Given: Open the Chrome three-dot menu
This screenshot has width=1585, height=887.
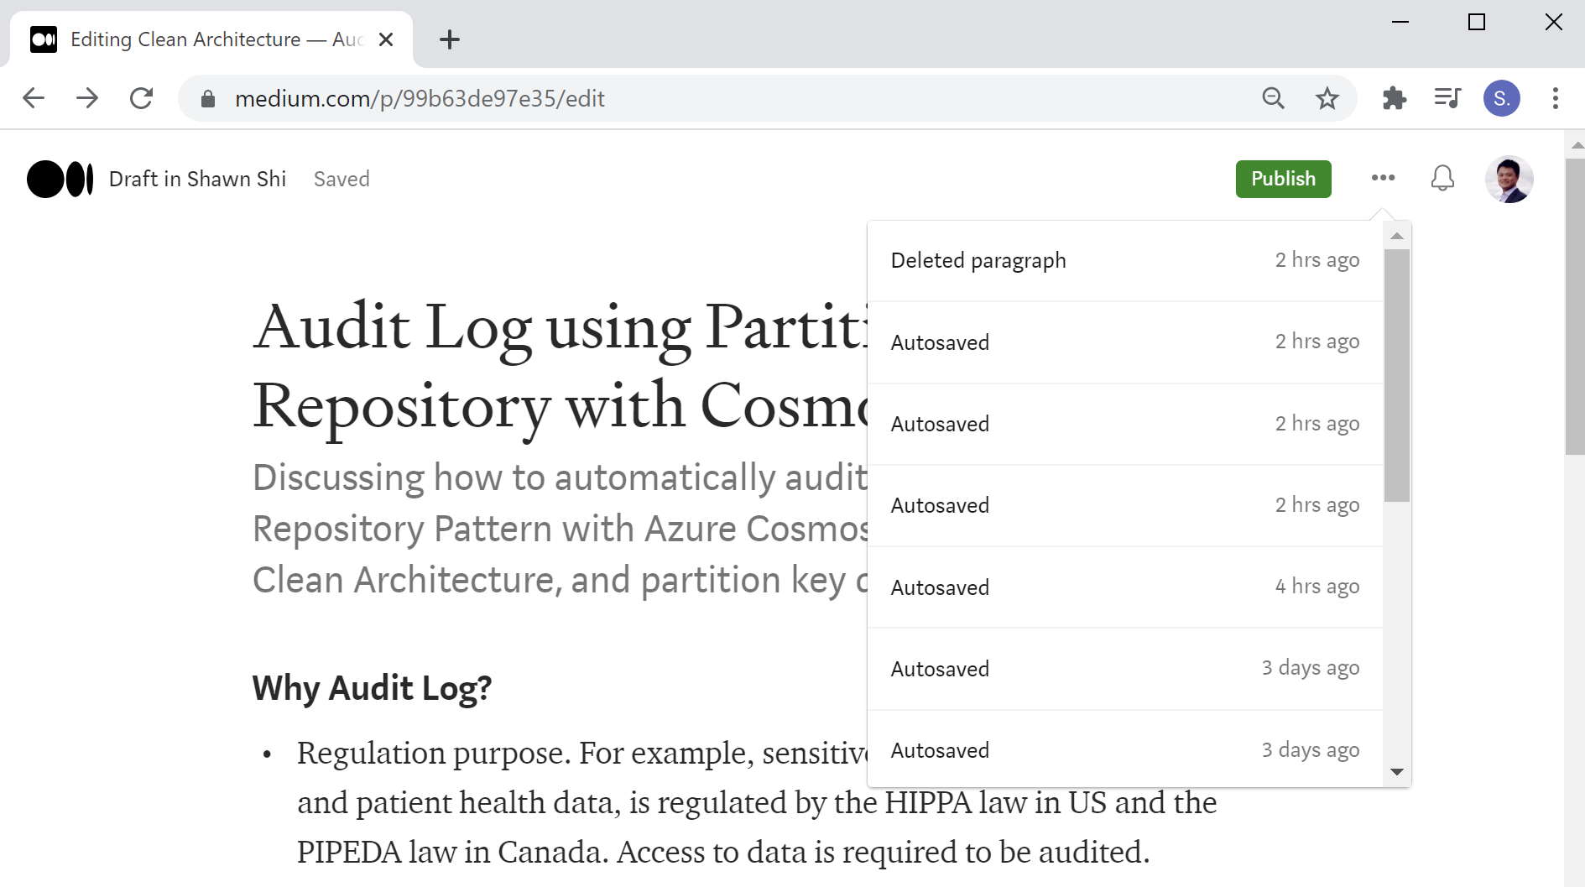Looking at the screenshot, I should [1556, 98].
